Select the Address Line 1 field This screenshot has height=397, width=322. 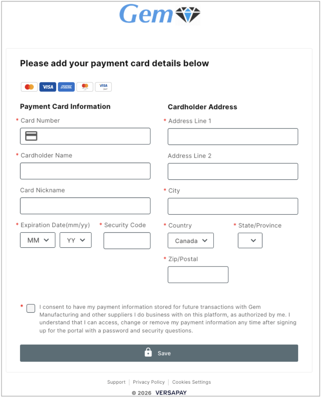click(233, 137)
